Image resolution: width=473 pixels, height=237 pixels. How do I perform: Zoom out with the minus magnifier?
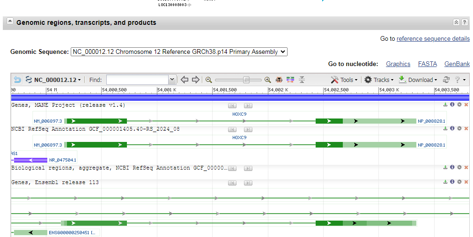208,80
